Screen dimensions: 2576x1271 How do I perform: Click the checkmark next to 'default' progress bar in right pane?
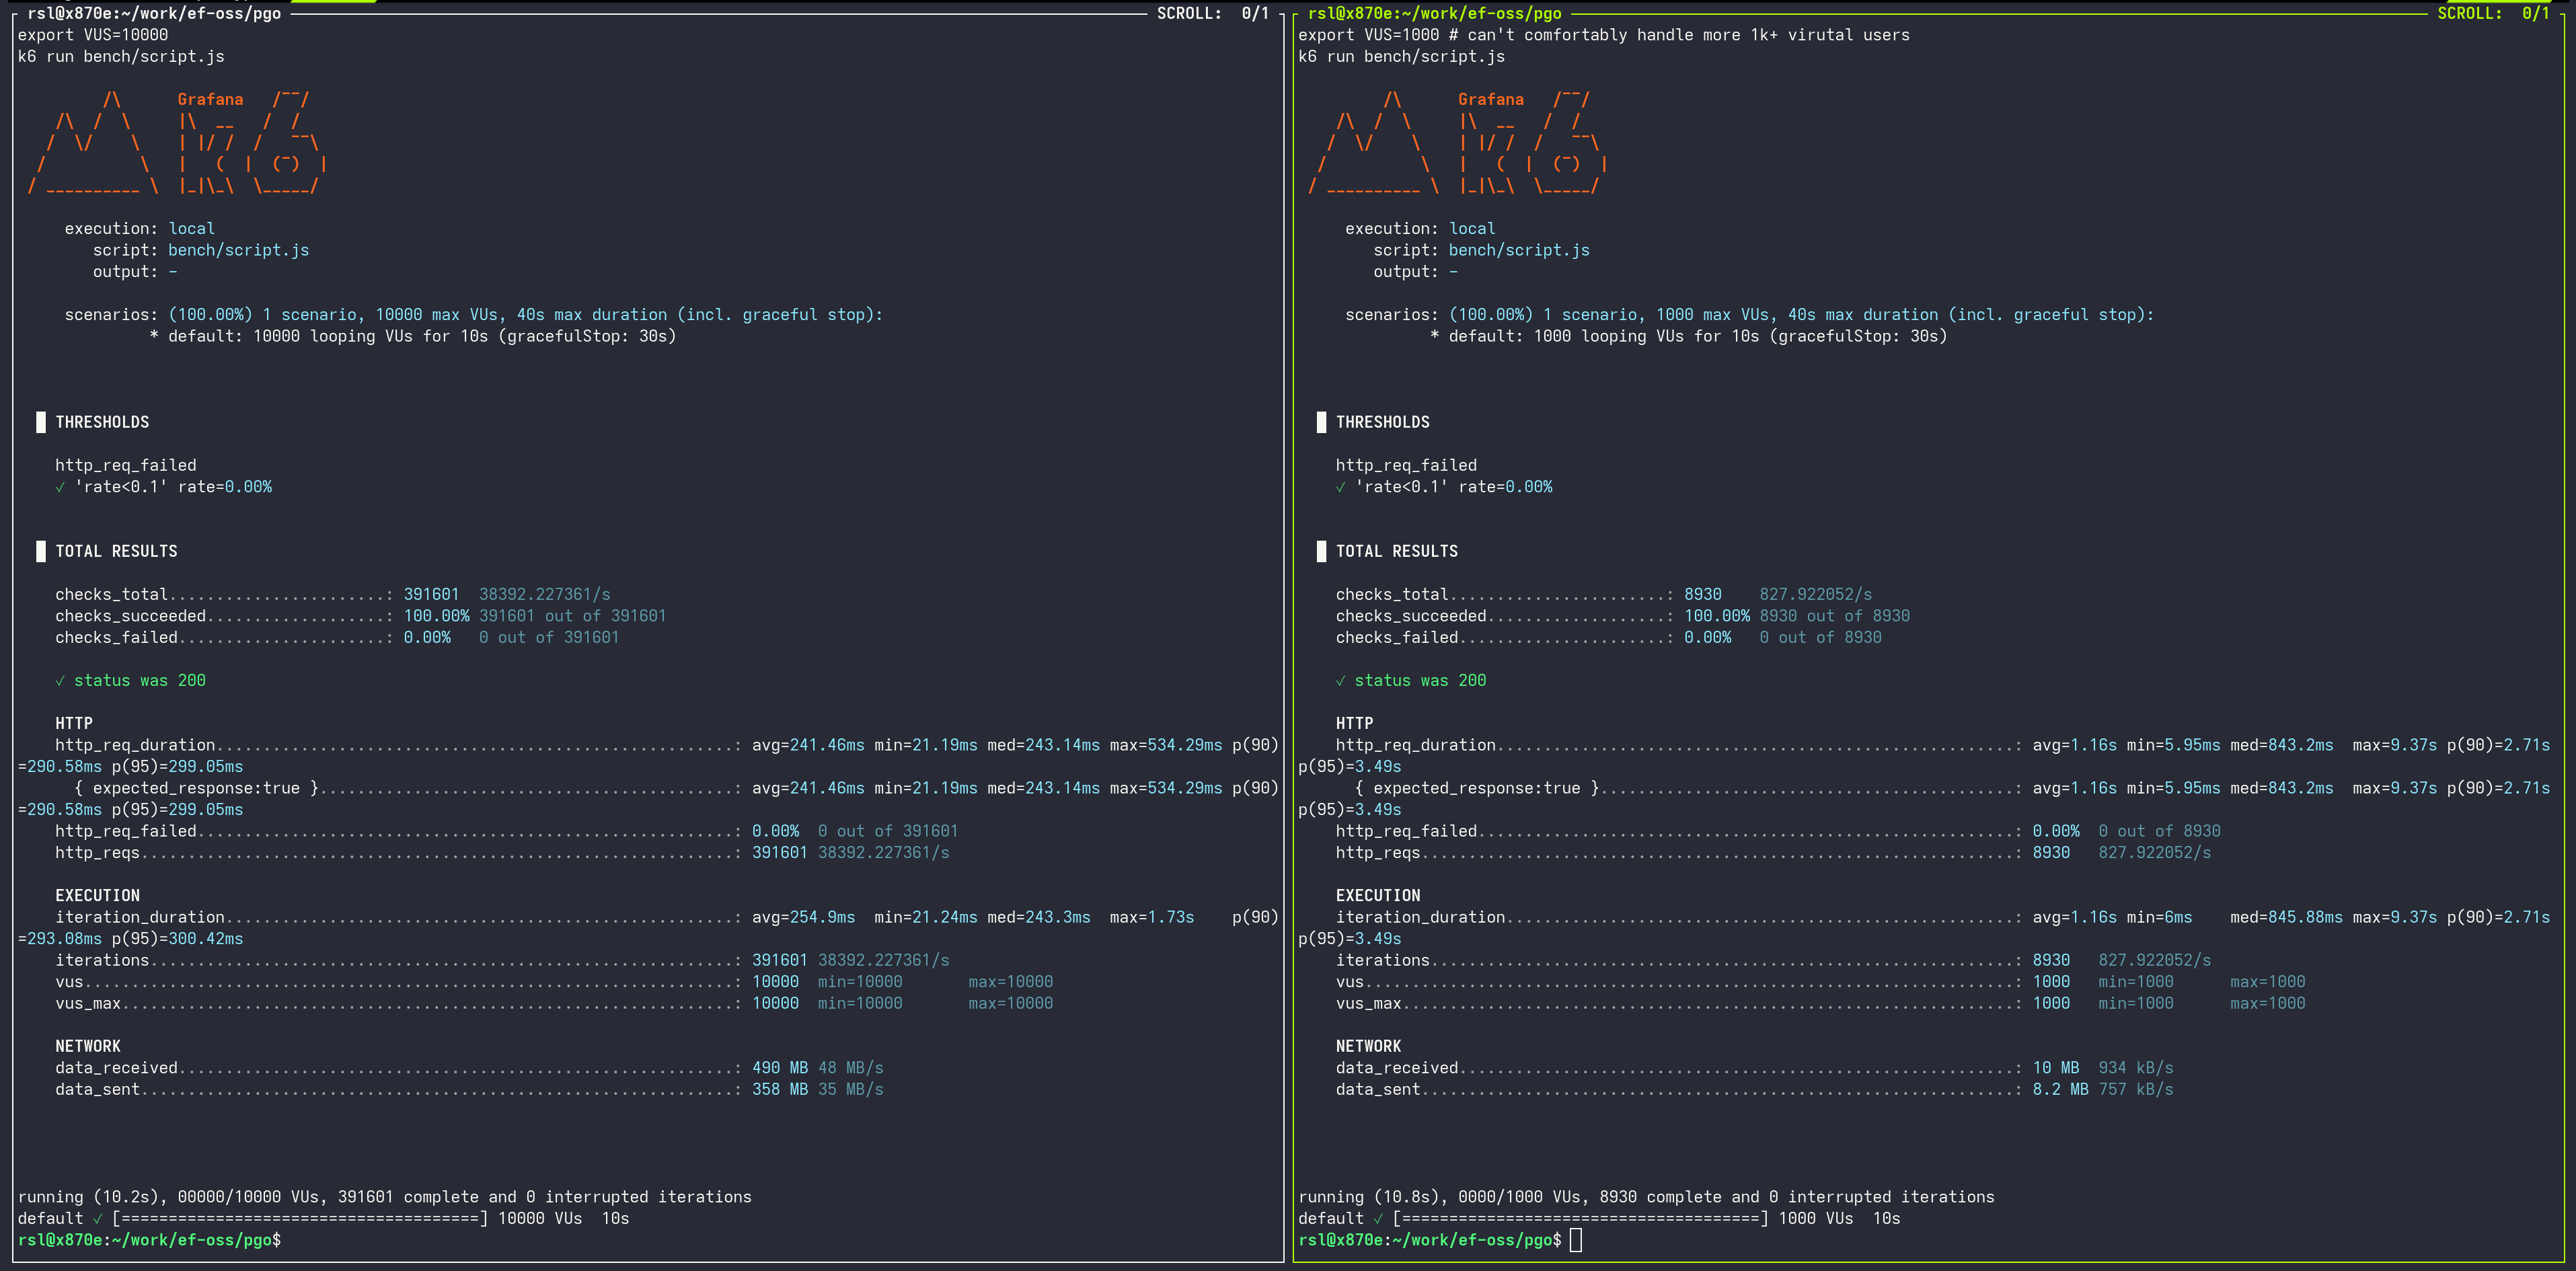(x=1378, y=1218)
